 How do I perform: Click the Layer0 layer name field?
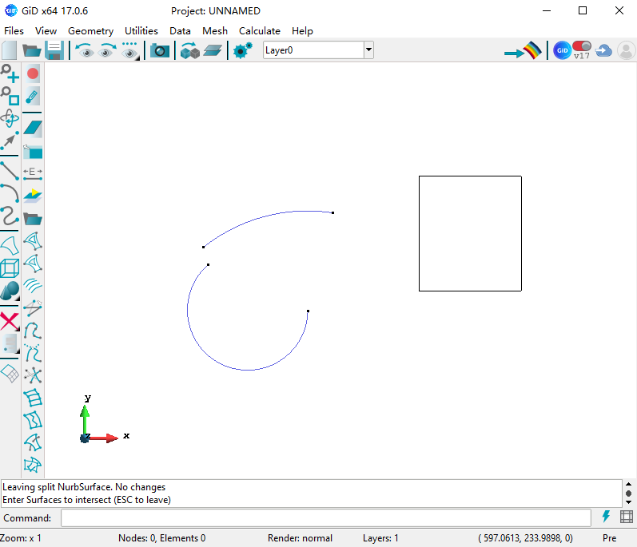(x=313, y=50)
